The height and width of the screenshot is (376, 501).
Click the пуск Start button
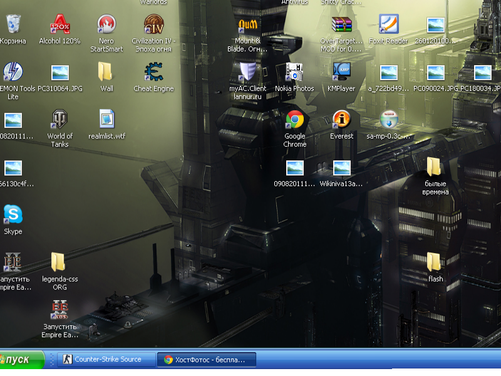[x=21, y=360]
